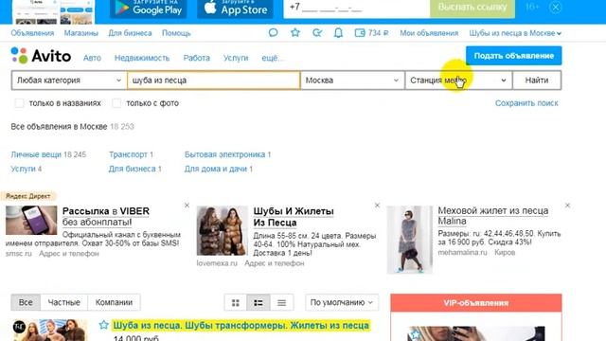Open 'Бытовая электроника 1' category link
606x341 pixels.
point(227,154)
